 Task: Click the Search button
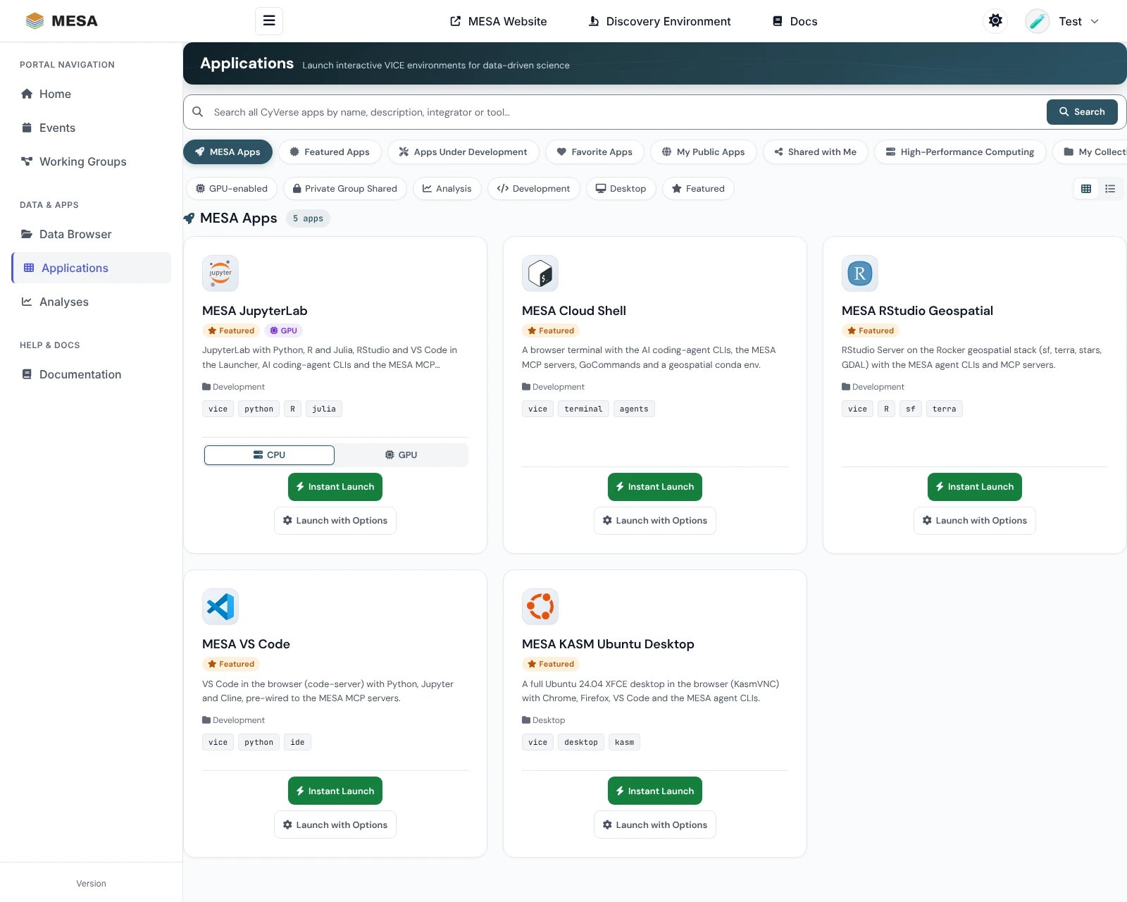1082,112
